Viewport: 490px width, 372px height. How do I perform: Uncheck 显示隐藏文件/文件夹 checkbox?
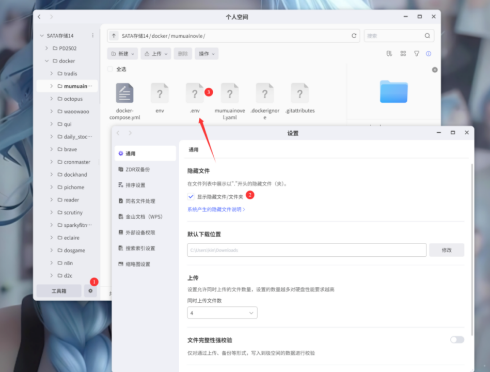[191, 196]
